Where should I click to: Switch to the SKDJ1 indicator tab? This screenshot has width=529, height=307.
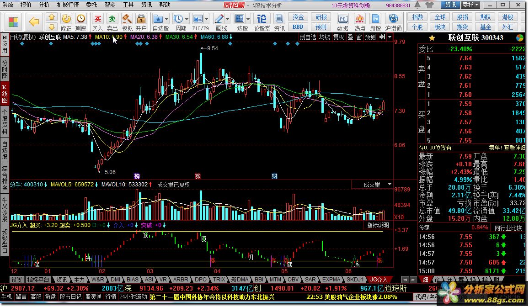pyautogui.click(x=355, y=280)
